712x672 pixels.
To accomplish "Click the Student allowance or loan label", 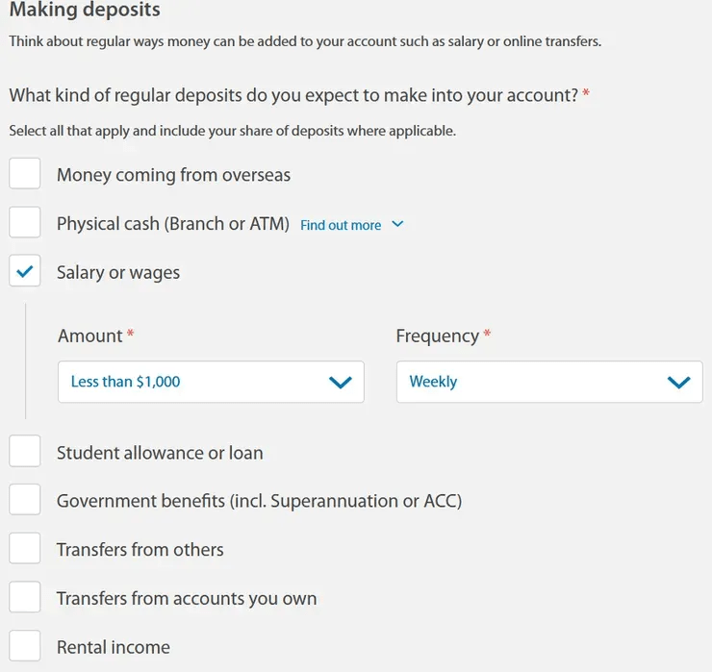I will pyautogui.click(x=160, y=453).
